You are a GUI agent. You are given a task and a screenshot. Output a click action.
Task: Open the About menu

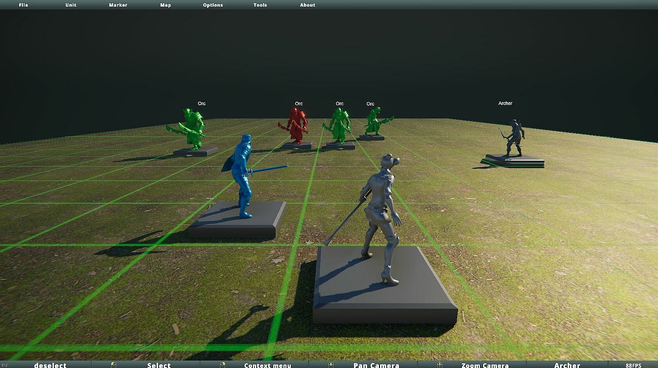(x=308, y=5)
